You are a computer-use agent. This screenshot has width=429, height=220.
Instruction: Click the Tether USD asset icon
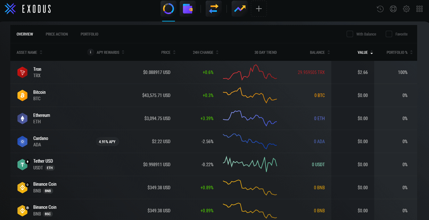pyautogui.click(x=23, y=164)
